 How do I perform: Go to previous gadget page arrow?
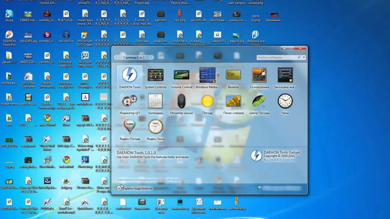click(116, 57)
